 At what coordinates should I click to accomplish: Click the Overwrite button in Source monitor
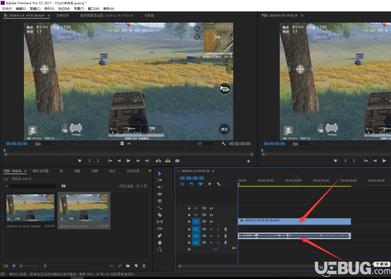point(168,161)
